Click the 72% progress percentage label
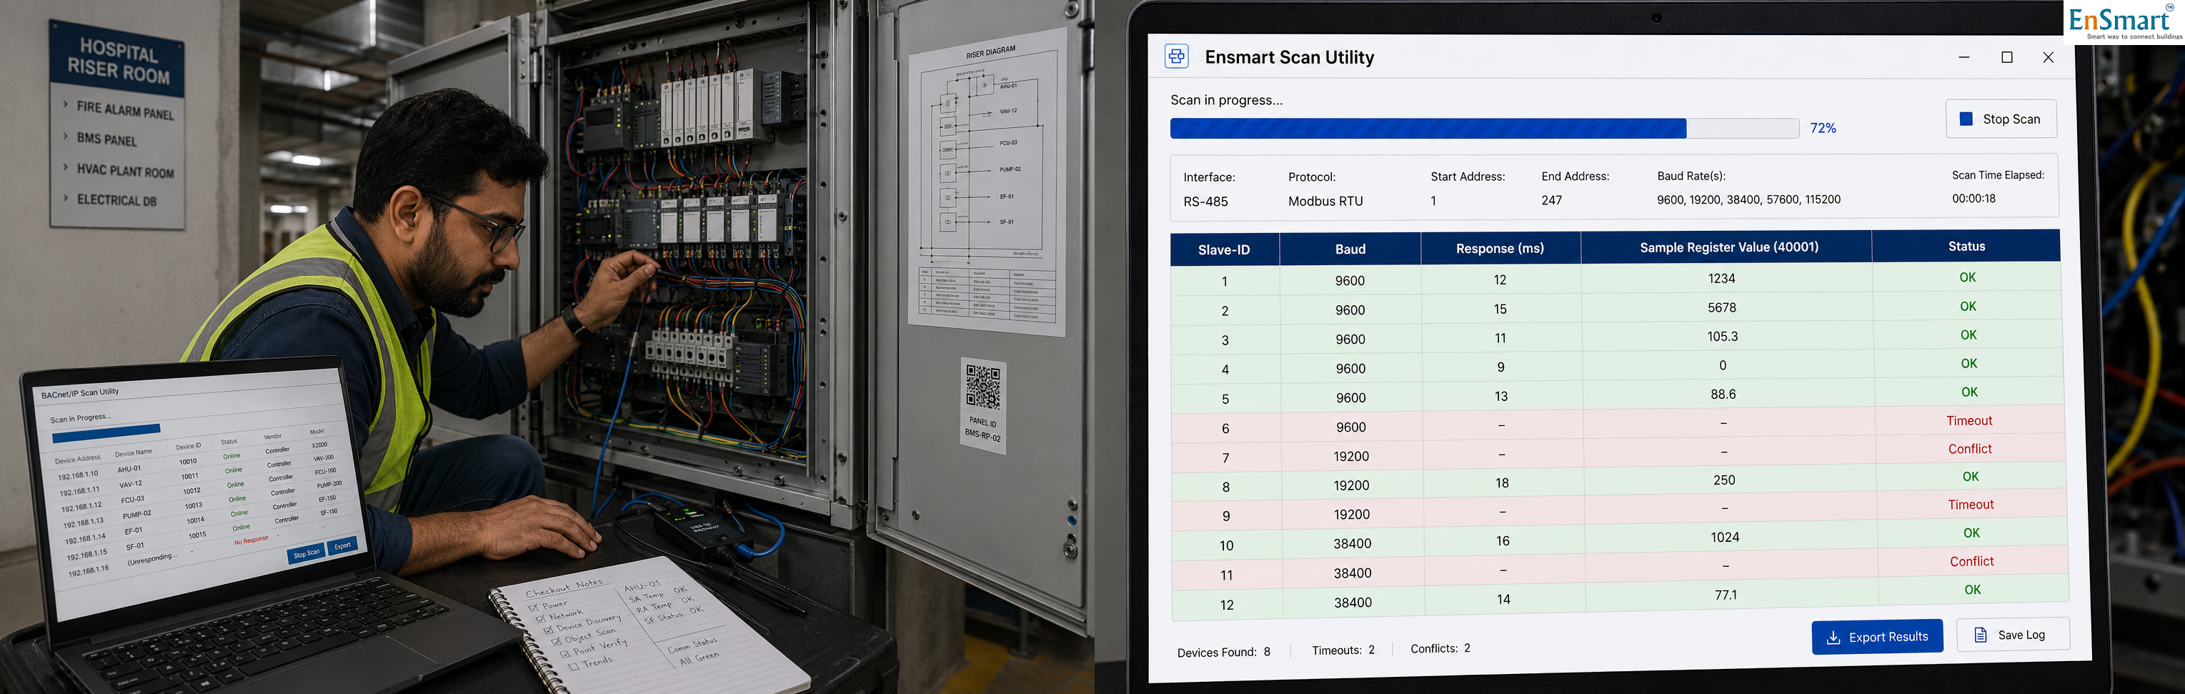Viewport: 2185px width, 694px height. click(x=1823, y=128)
